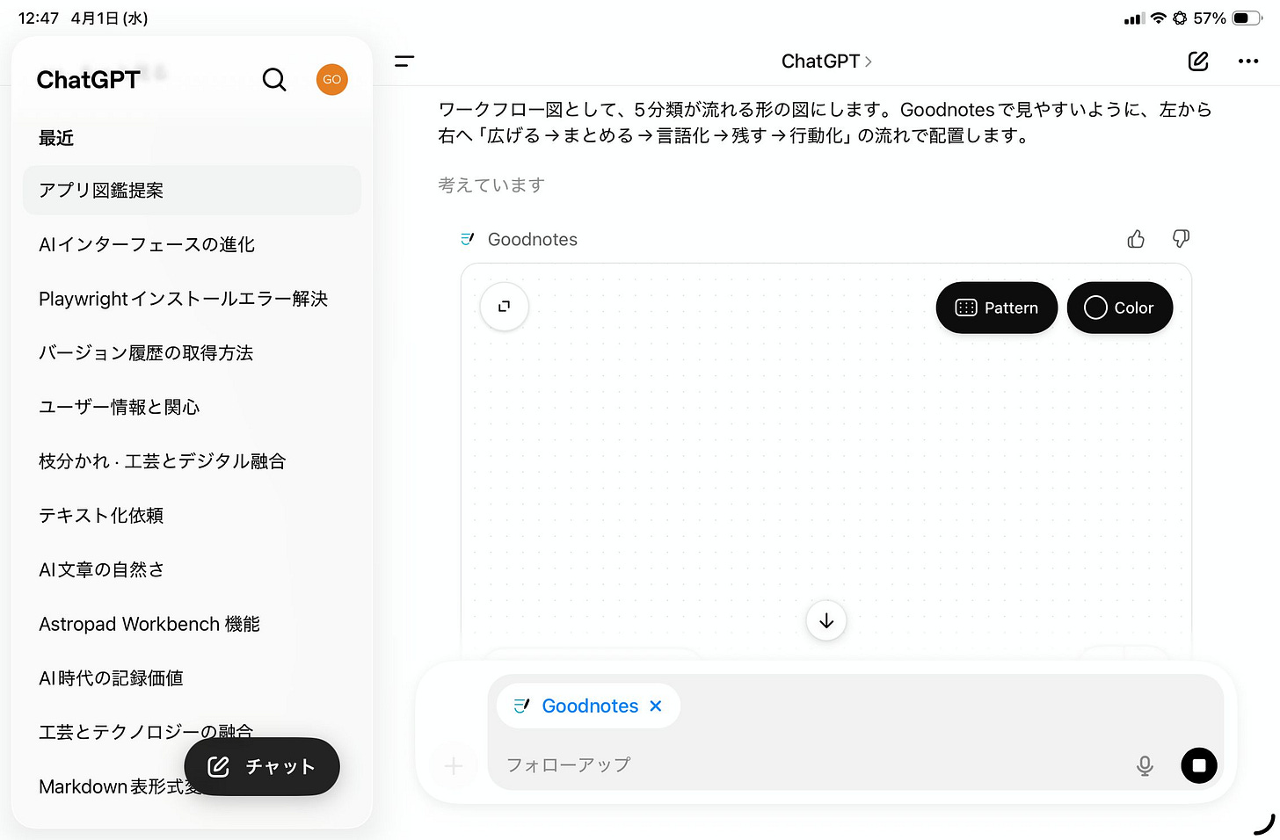Screen dimensions: 1280x840
Task: Open the アプリ図鑑提案 conversation
Action: point(192,191)
